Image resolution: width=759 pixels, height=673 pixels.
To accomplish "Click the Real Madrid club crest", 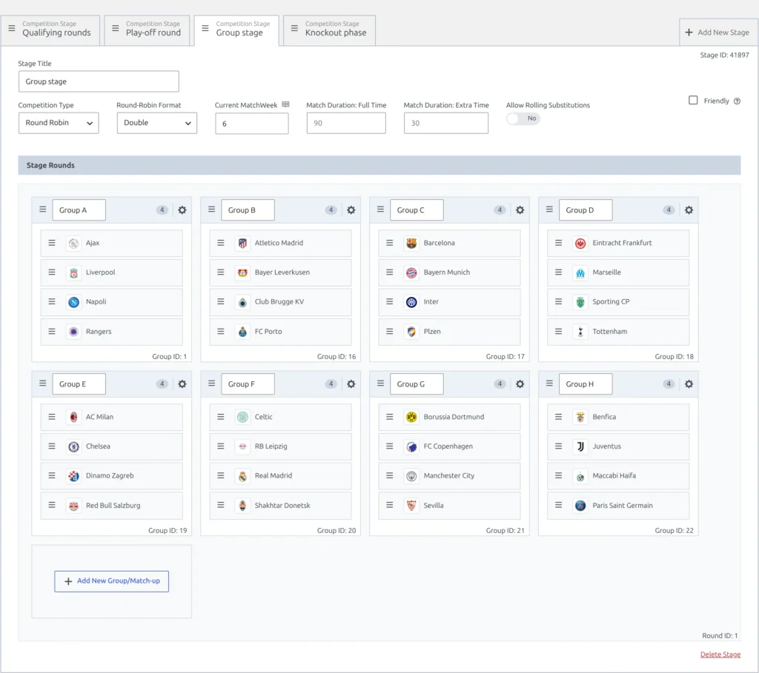I will click(x=242, y=476).
